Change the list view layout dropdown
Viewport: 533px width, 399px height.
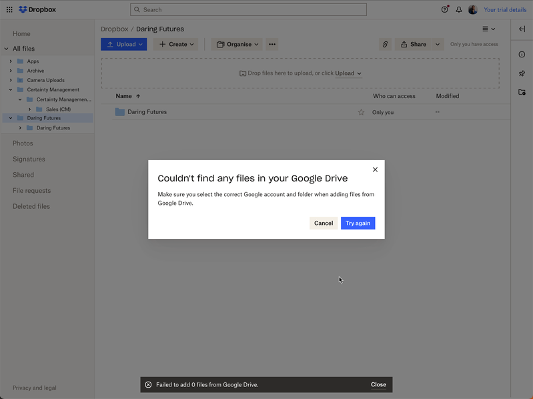(489, 29)
